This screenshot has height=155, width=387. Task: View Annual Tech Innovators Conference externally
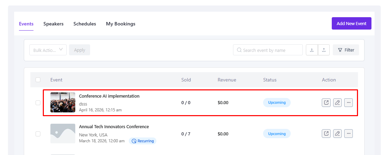[326, 133]
